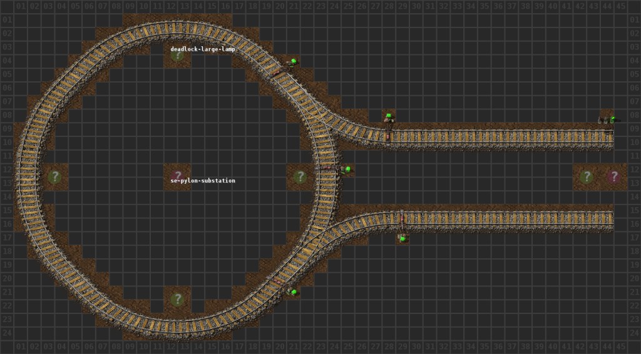Click the rail signal beside the loop's right side
The image size is (641, 354).
click(347, 169)
